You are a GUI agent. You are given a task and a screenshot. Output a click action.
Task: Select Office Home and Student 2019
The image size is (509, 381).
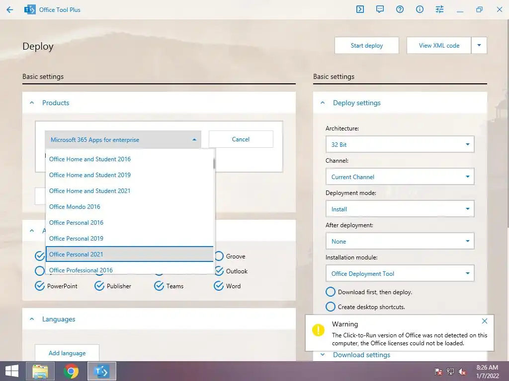point(130,175)
